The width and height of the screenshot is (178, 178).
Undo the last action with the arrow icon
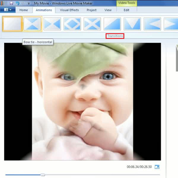coord(18,3)
